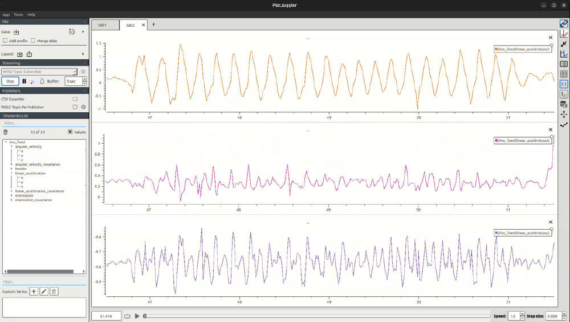Click the legend list icon in right toolbar
This screenshot has height=322, width=570.
coord(564,64)
